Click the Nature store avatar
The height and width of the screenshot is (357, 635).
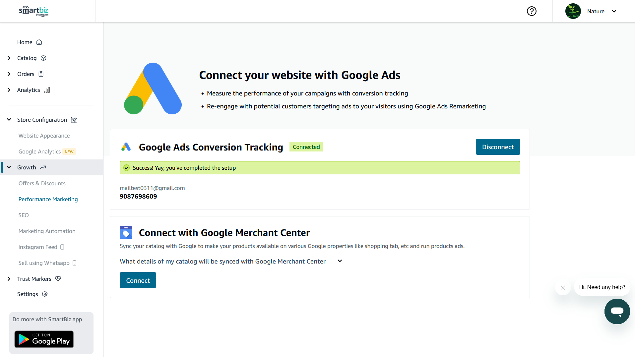(x=573, y=11)
